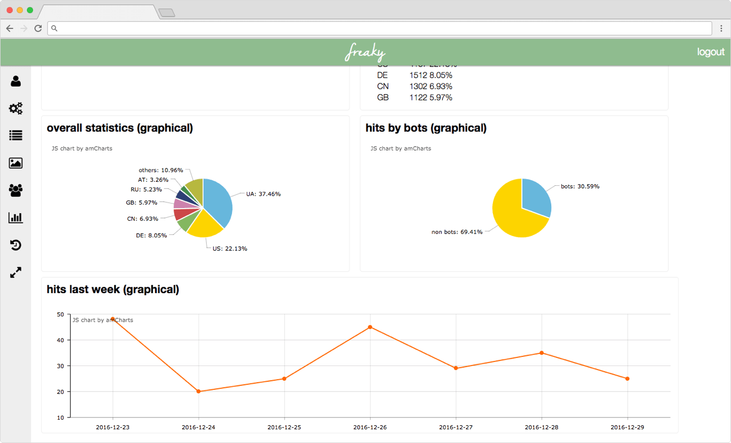The image size is (731, 443).
Task: Open the bar chart statistics sidebar icon
Action: [x=15, y=217]
